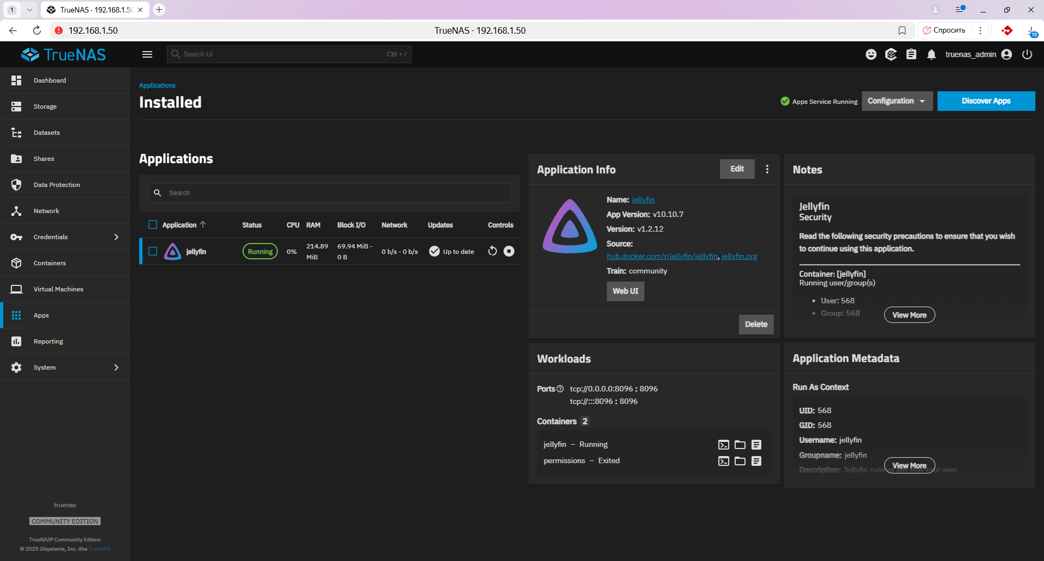
Task: Open the alerts bell icon
Action: click(x=931, y=54)
